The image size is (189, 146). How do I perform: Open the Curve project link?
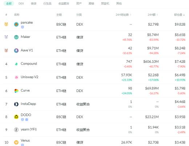25,90
